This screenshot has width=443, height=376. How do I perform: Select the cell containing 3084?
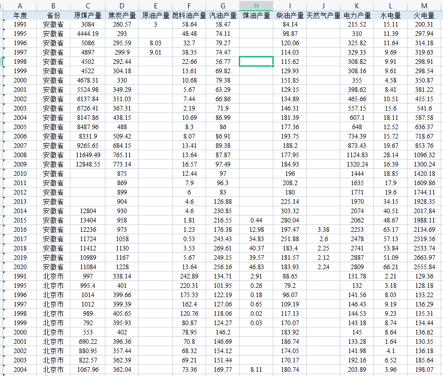(x=88, y=24)
